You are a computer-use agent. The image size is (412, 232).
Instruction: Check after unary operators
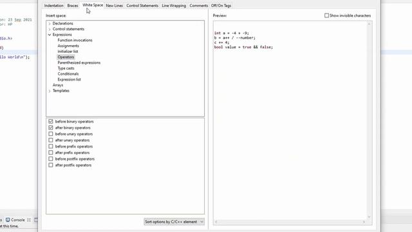51,140
